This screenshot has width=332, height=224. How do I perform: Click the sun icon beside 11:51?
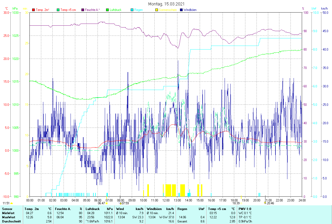point(11,204)
